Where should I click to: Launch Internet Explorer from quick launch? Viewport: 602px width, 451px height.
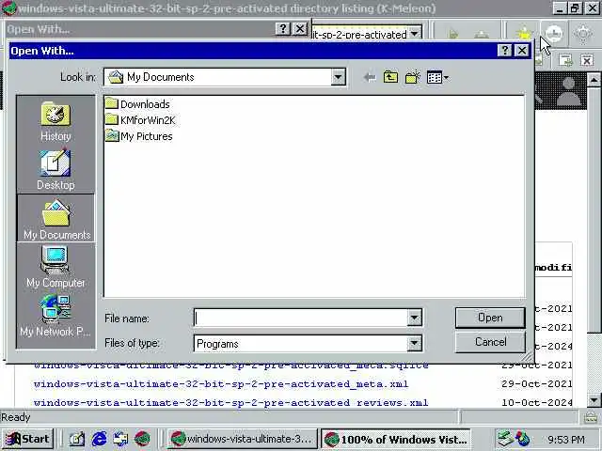click(100, 439)
